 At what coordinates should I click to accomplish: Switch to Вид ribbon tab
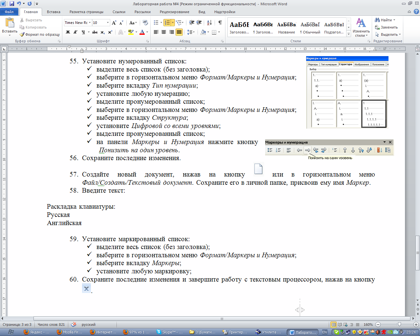coord(202,12)
